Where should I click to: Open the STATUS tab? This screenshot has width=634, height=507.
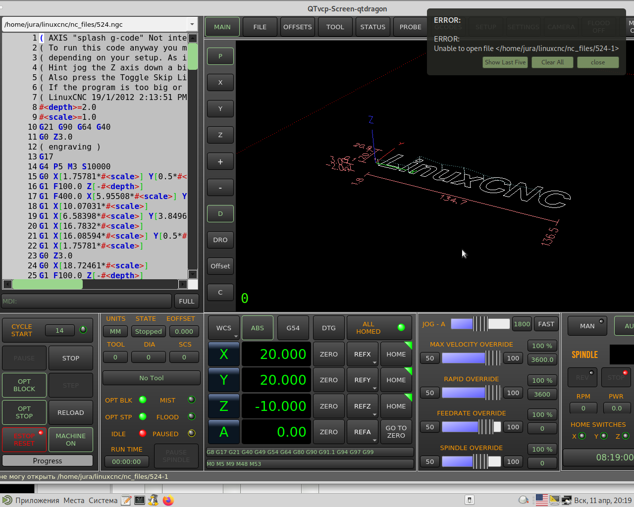click(373, 27)
